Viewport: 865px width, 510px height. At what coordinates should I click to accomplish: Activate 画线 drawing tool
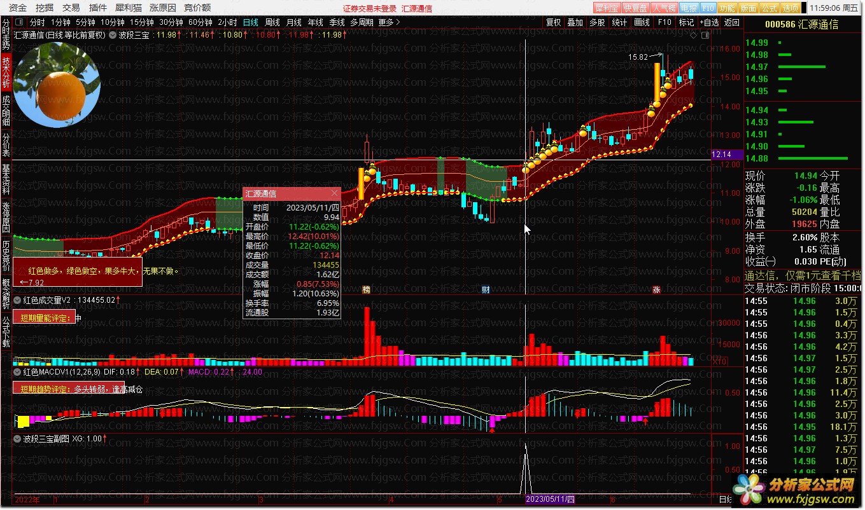pyautogui.click(x=642, y=22)
